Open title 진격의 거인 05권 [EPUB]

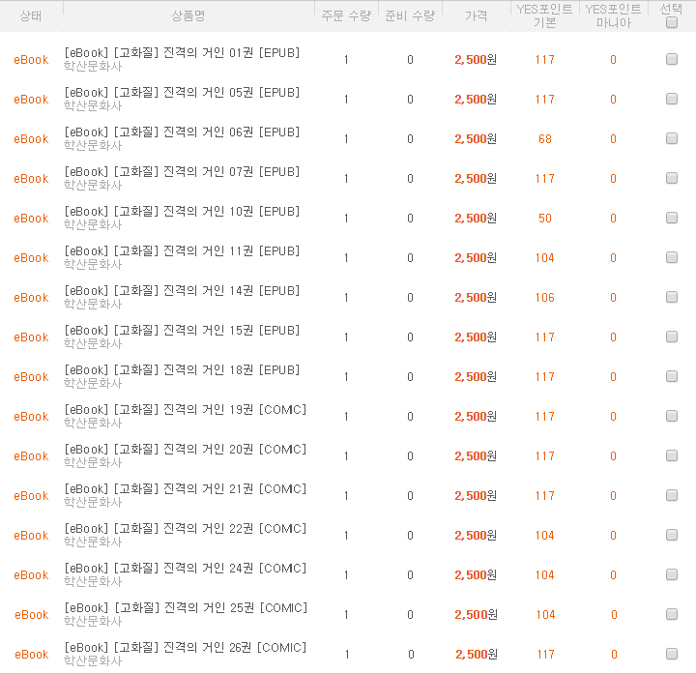point(182,93)
